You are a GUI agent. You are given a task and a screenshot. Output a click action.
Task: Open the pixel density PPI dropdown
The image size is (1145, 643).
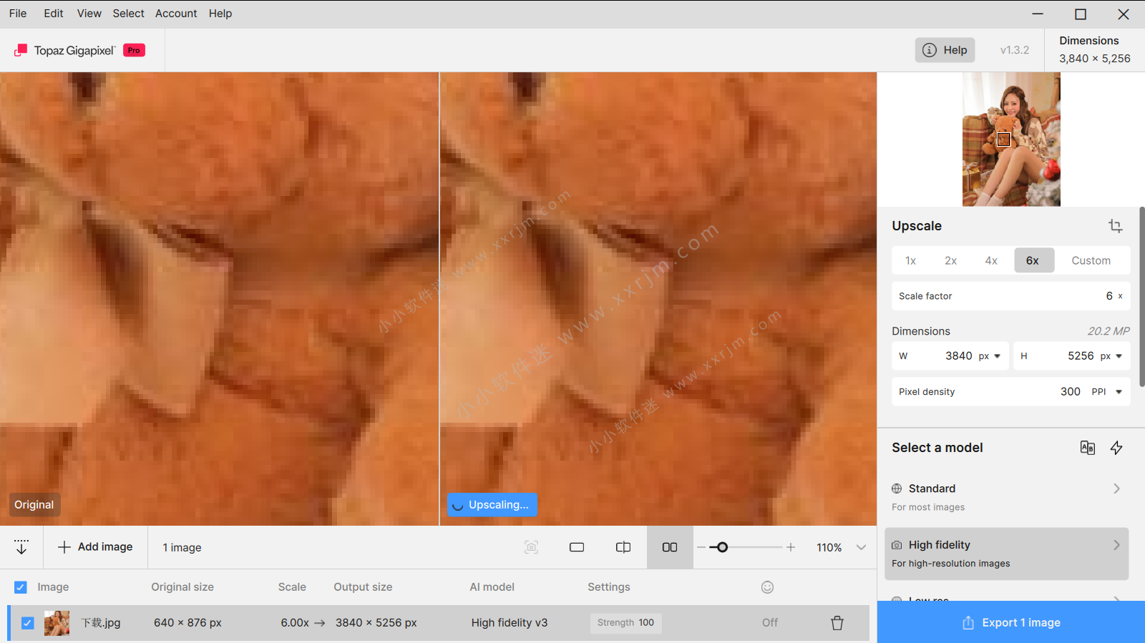[x=1107, y=392]
